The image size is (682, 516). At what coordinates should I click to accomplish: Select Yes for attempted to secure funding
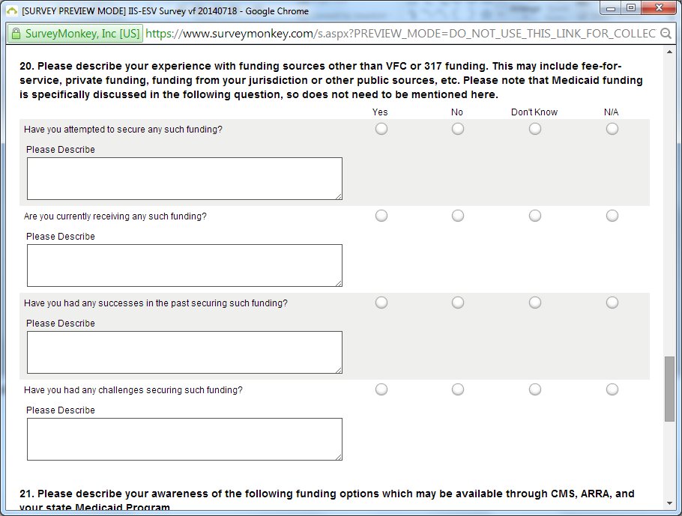pyautogui.click(x=381, y=129)
